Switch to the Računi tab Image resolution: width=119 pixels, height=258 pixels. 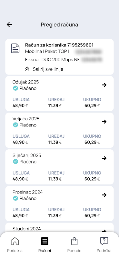(45, 245)
